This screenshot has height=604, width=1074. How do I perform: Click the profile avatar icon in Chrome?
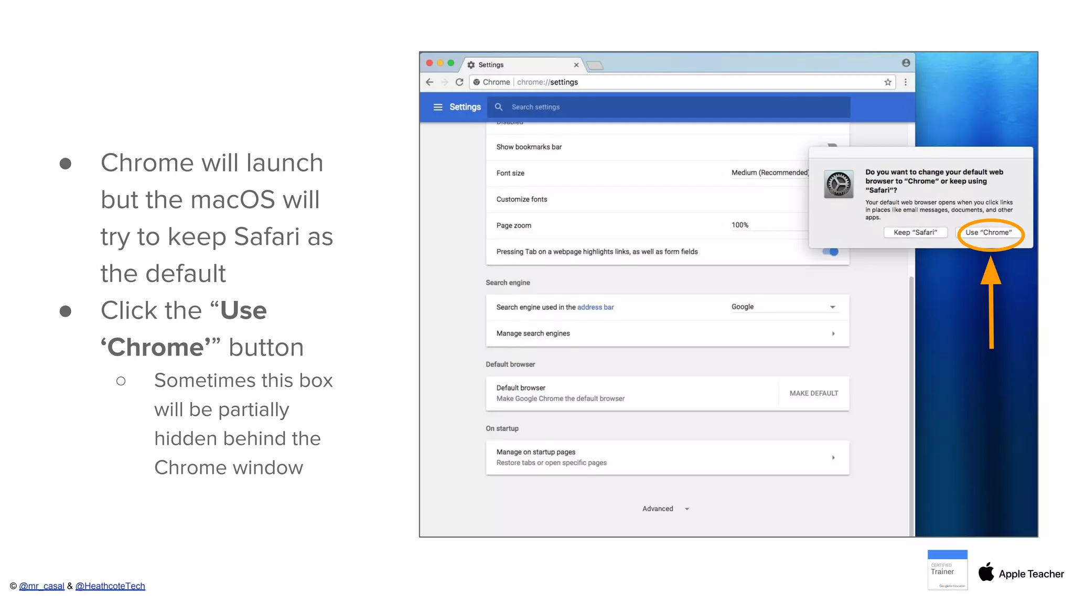click(906, 63)
